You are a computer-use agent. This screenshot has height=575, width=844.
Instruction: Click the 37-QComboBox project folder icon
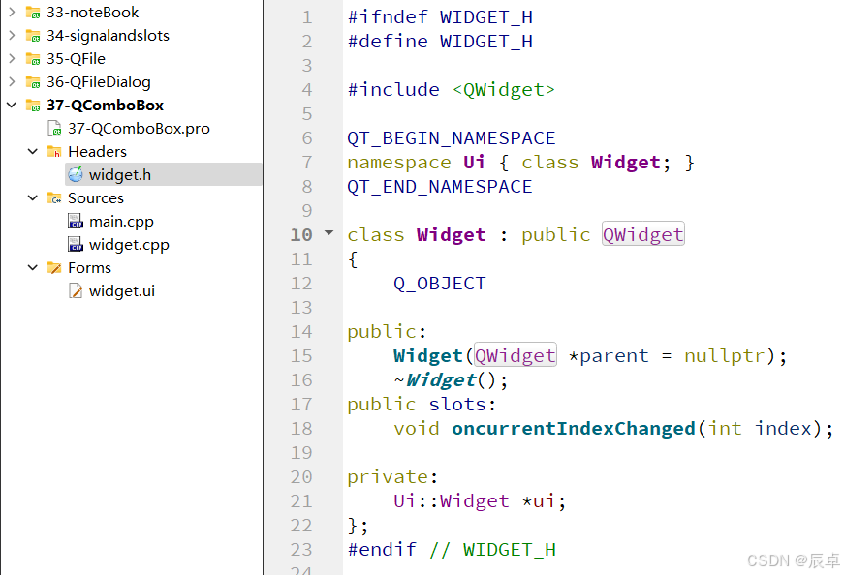pos(33,105)
